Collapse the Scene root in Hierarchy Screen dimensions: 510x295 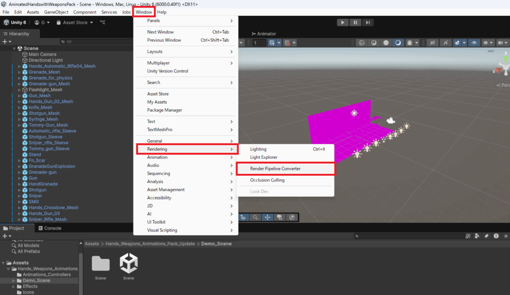(x=14, y=48)
